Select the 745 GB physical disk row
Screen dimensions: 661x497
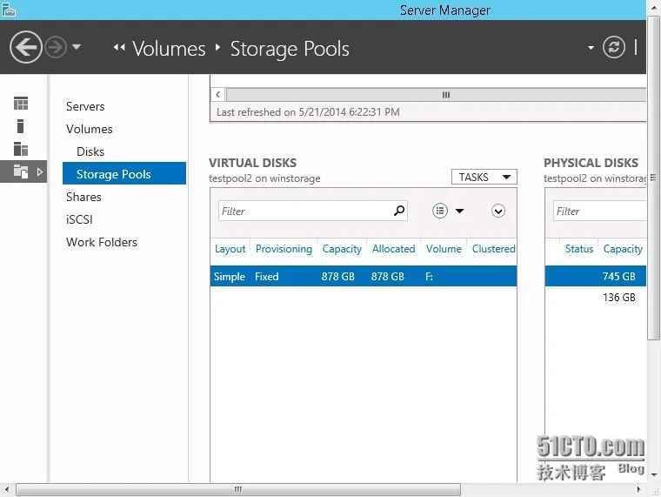tap(595, 276)
